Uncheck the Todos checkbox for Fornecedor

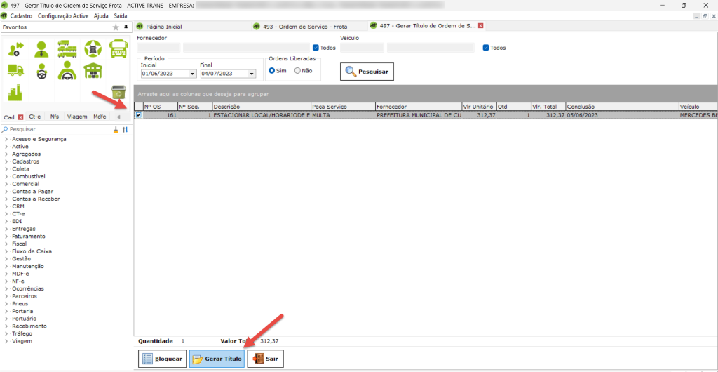point(315,48)
